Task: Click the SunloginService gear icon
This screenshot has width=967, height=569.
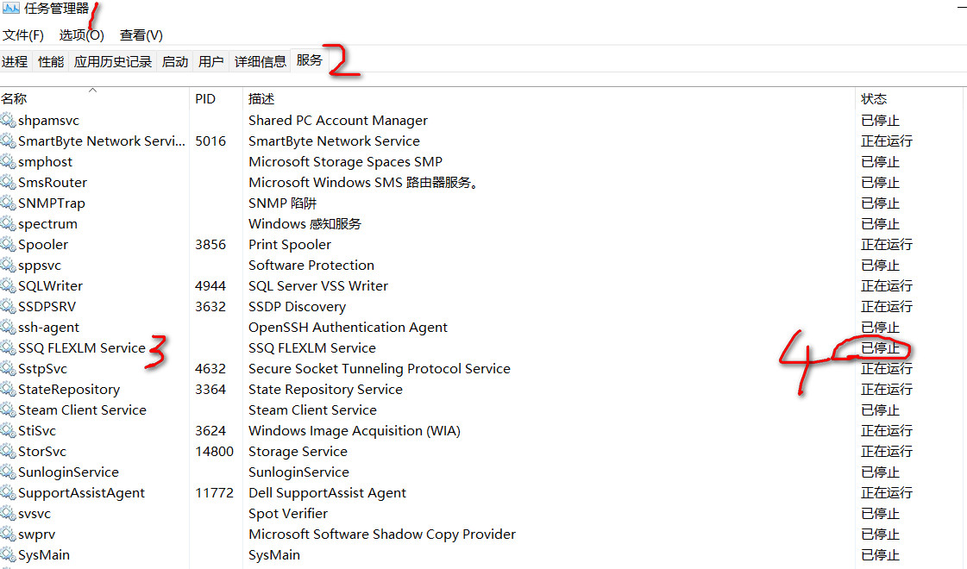Action: 9,472
